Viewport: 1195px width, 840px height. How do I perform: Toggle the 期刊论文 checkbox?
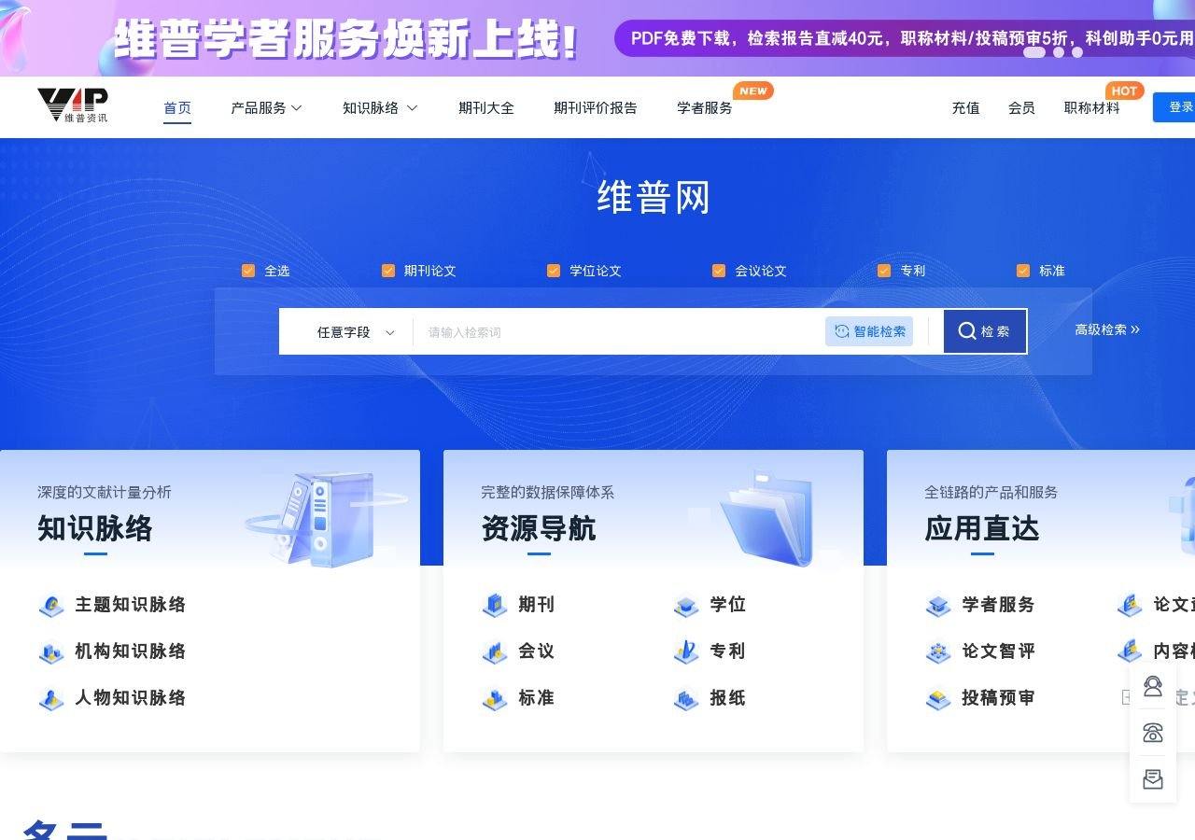(x=388, y=271)
